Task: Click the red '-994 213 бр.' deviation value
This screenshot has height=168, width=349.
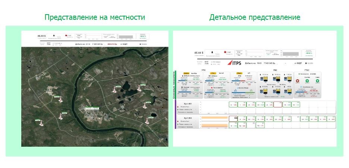Action: 113,44
